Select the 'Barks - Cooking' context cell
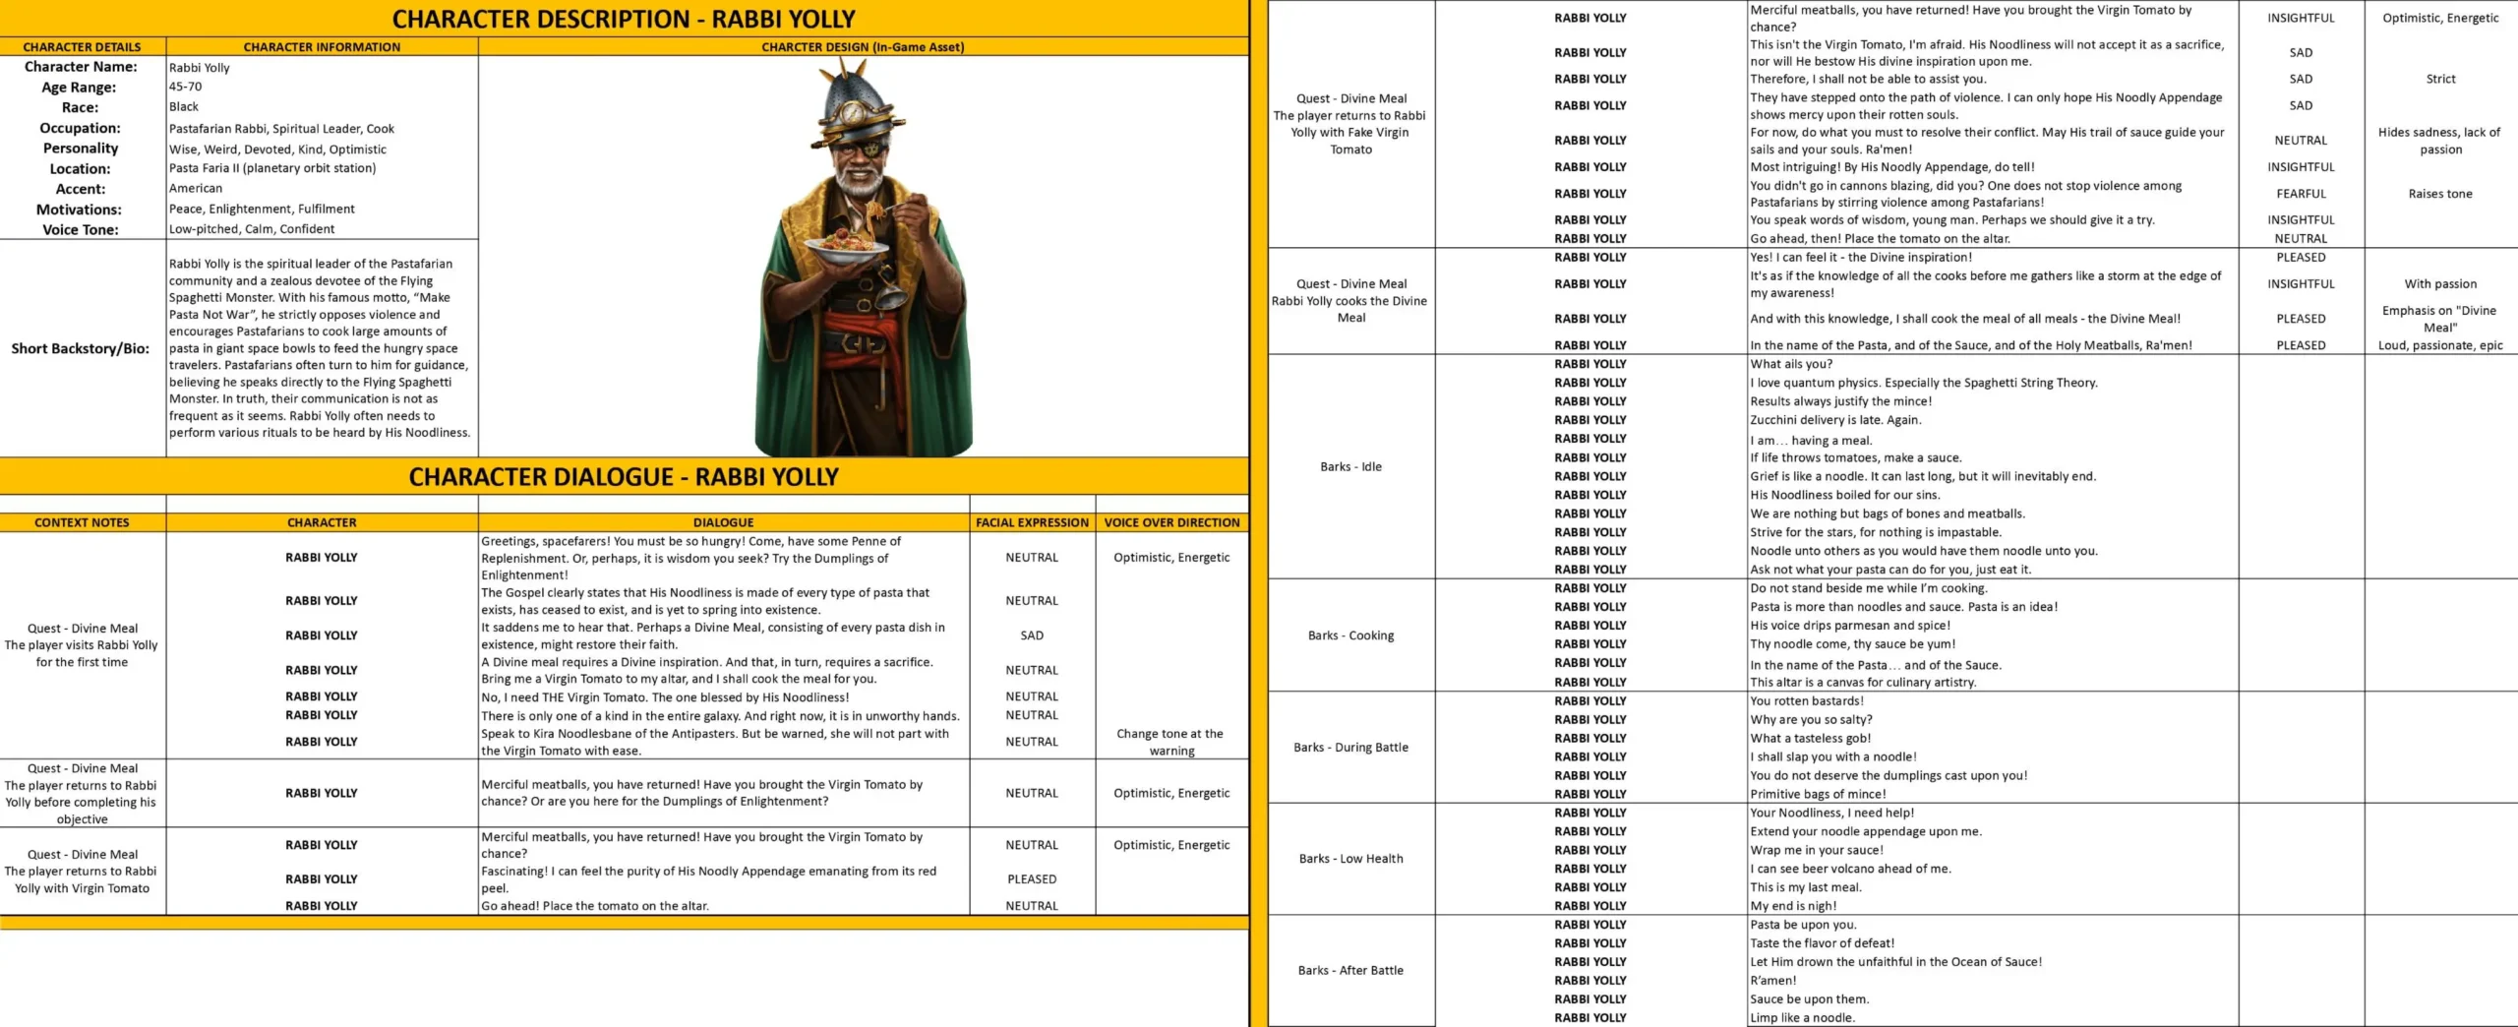 point(1350,635)
